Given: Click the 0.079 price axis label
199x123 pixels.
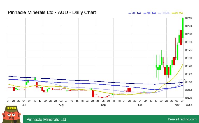Looking at the screenshot, I should pyautogui.click(x=189, y=98).
